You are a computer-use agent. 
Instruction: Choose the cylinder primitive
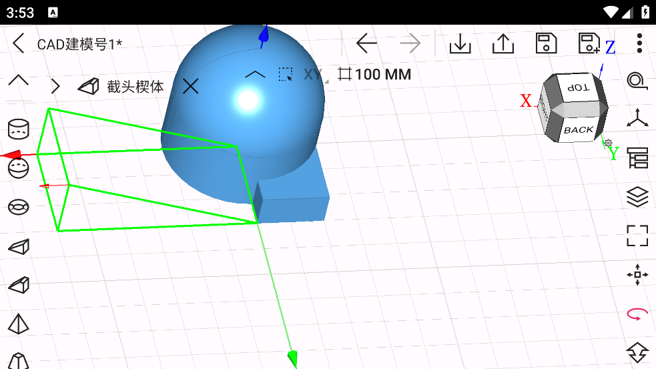pos(19,129)
